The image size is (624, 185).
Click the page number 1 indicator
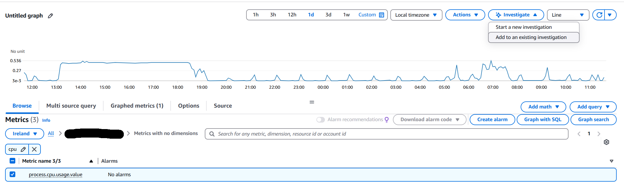pos(589,134)
